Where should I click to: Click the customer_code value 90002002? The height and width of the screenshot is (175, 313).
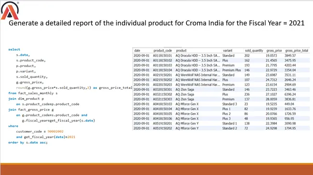point(55,132)
